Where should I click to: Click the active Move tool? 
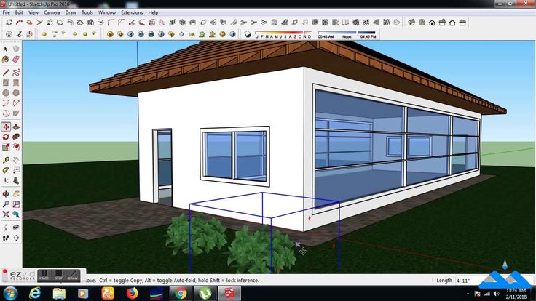point(6,127)
